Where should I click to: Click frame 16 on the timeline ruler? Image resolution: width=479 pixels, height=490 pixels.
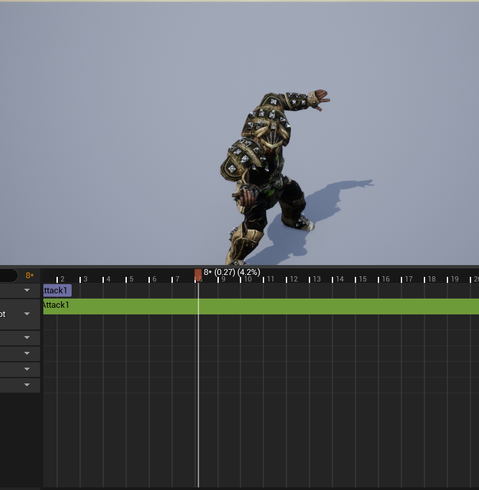(x=384, y=279)
